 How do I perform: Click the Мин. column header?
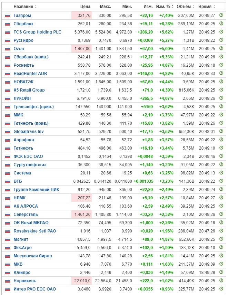click(127, 7)
